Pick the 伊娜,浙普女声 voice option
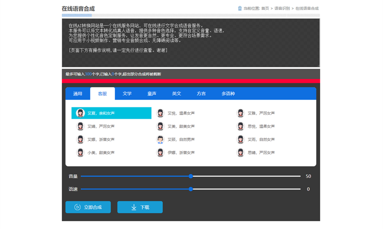Screen dimensions: 383x229 tap(181, 153)
